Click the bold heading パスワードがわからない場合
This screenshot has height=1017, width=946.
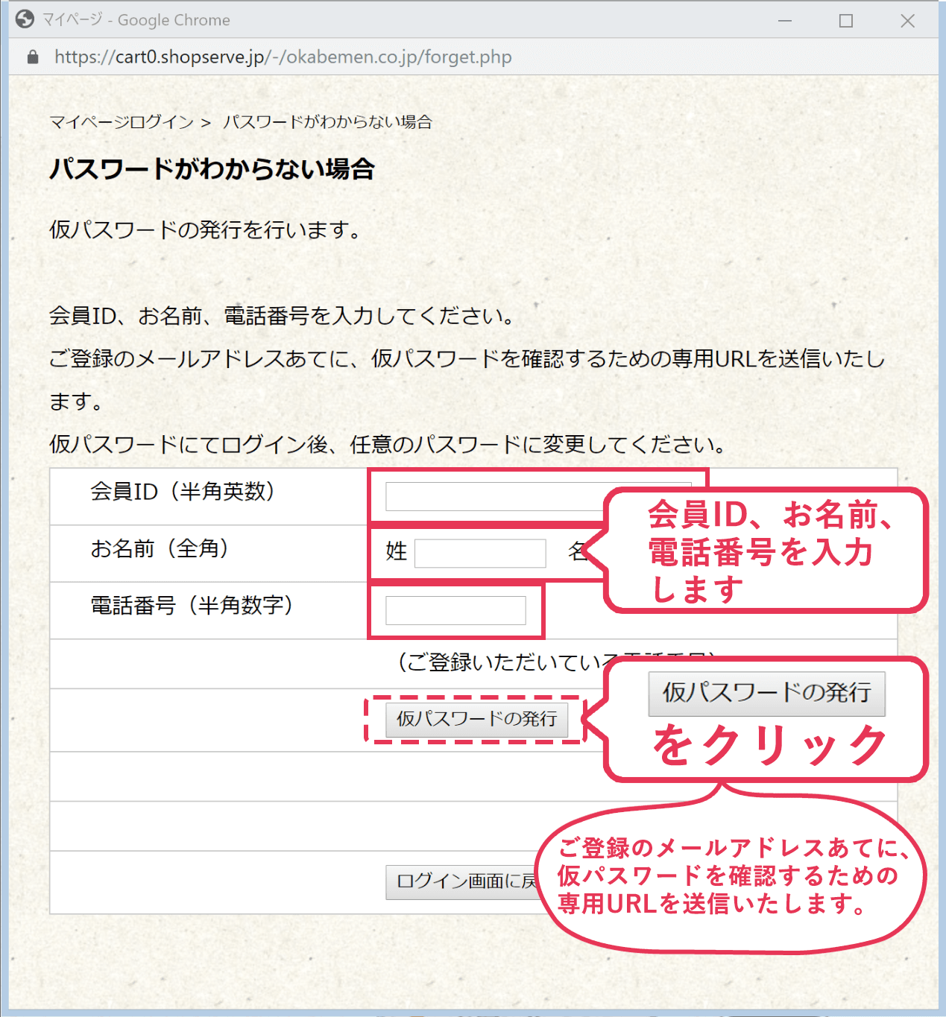click(x=212, y=169)
